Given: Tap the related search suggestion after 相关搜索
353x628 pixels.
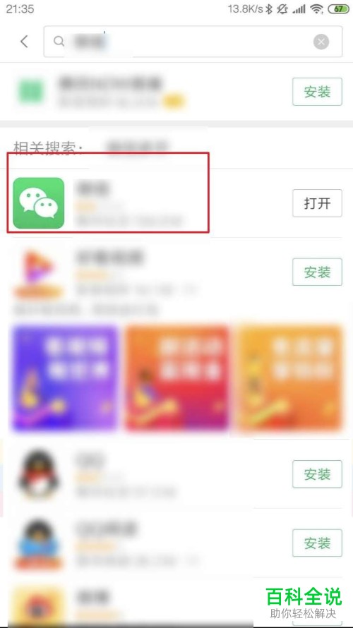Looking at the screenshot, I should pyautogui.click(x=138, y=147).
